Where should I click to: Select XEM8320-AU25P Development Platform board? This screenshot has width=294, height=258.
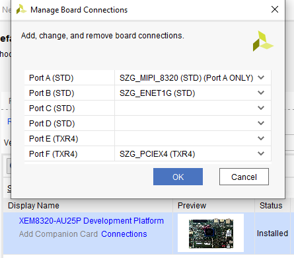point(91,221)
